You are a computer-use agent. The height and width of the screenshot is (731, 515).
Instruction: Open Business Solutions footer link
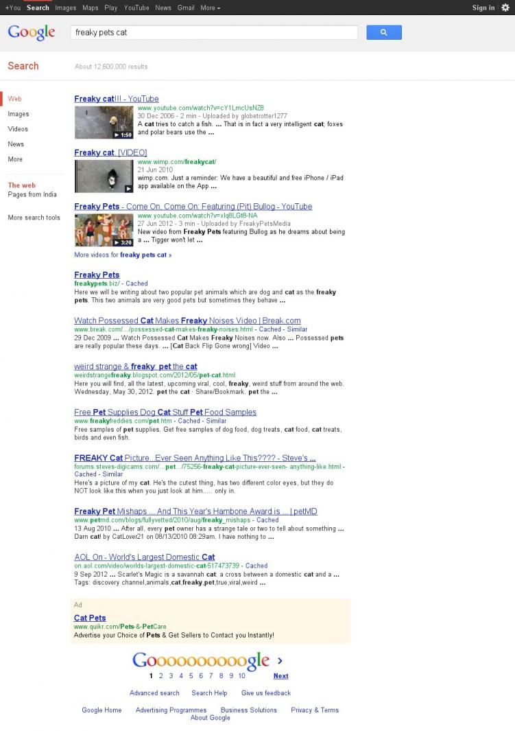[249, 710]
